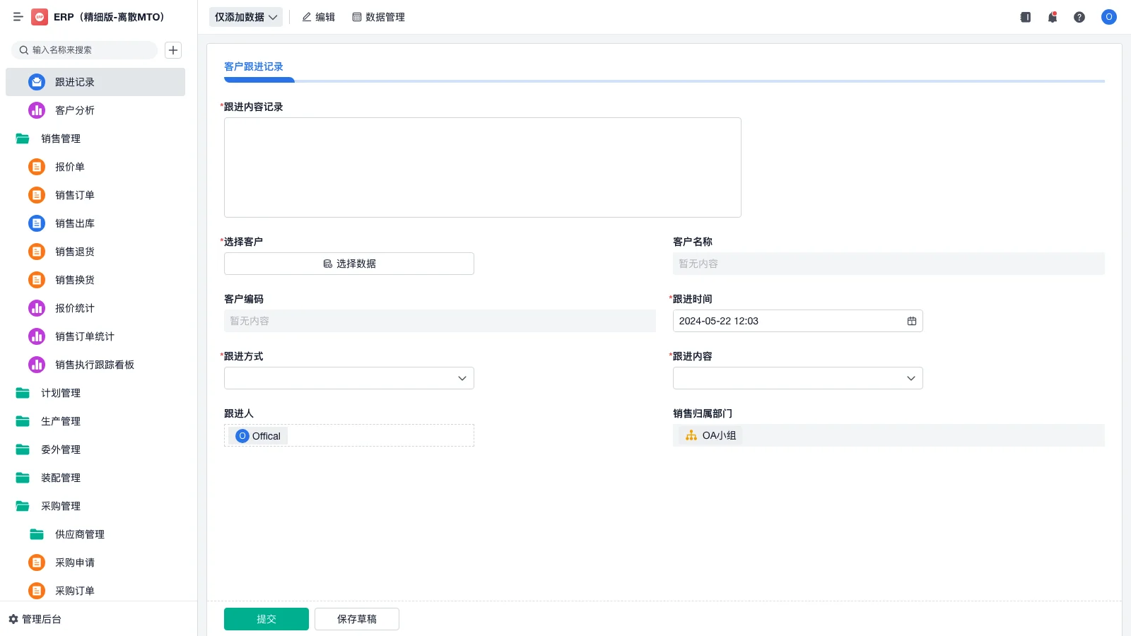
Task: Open the 报价单 quotation module
Action: (x=69, y=167)
